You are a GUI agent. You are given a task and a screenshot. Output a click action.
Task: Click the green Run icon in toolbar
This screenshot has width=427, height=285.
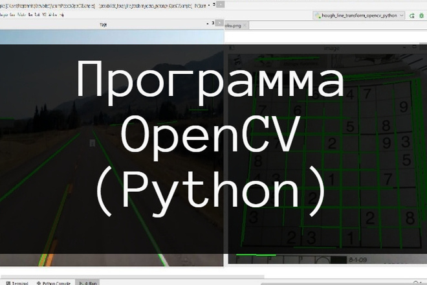point(412,16)
